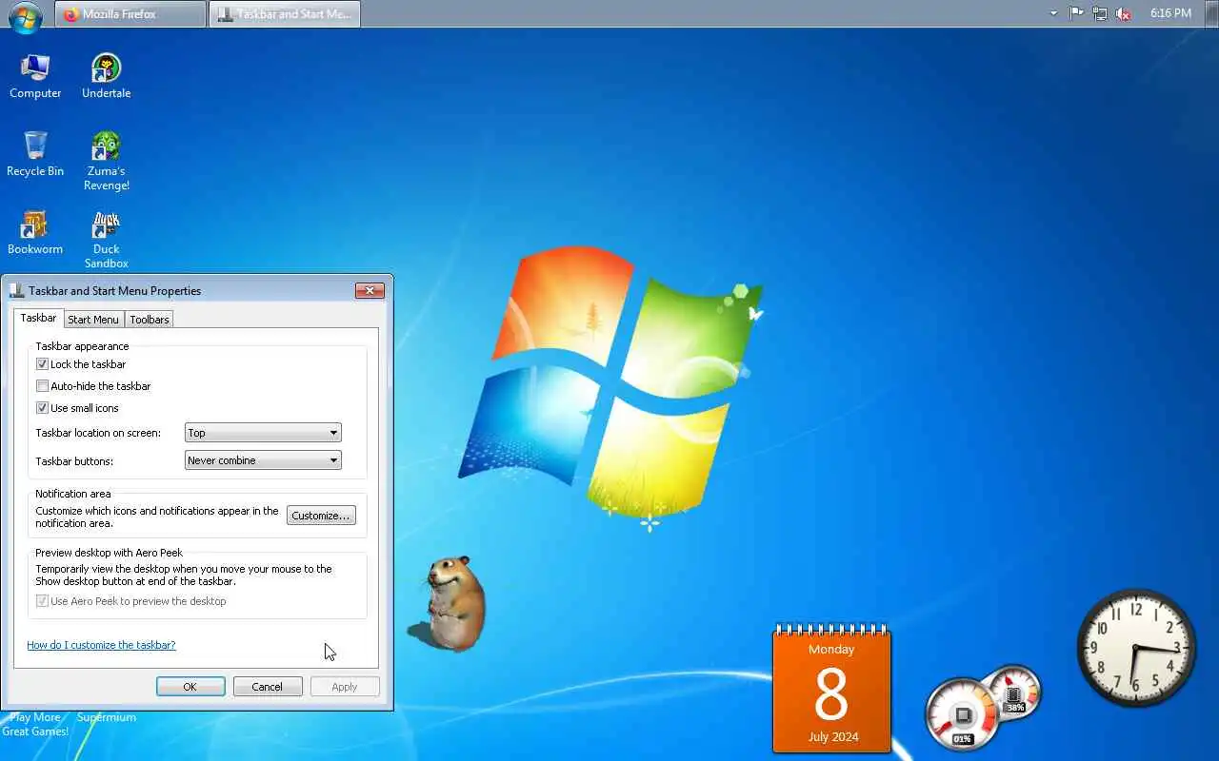Click the Taskbar buttons: label

click(74, 461)
